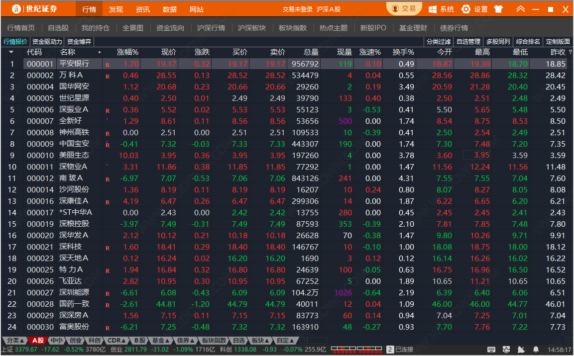Viewport: 574px width, 356px height.
Task: Open 基金理财 menu item
Action: pyautogui.click(x=413, y=28)
